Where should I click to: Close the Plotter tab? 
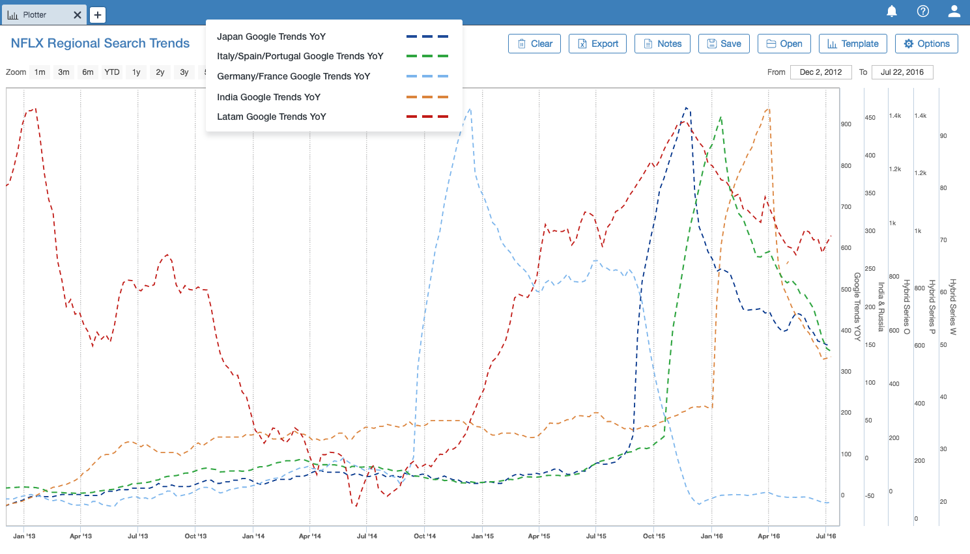click(x=78, y=15)
